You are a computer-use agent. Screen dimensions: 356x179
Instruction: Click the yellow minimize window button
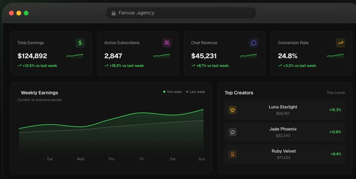pyautogui.click(x=19, y=13)
